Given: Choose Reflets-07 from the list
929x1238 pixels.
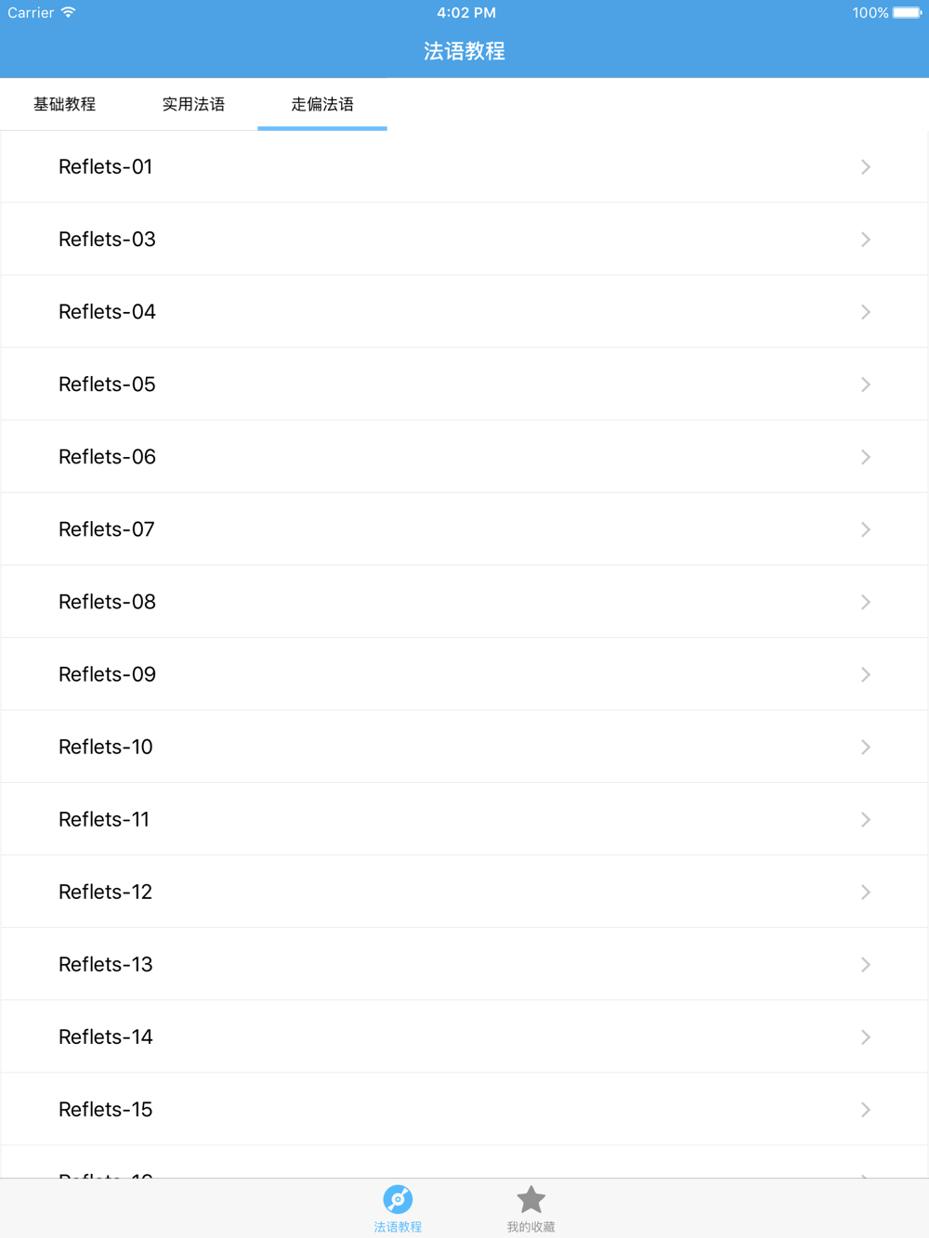Looking at the screenshot, I should click(464, 529).
